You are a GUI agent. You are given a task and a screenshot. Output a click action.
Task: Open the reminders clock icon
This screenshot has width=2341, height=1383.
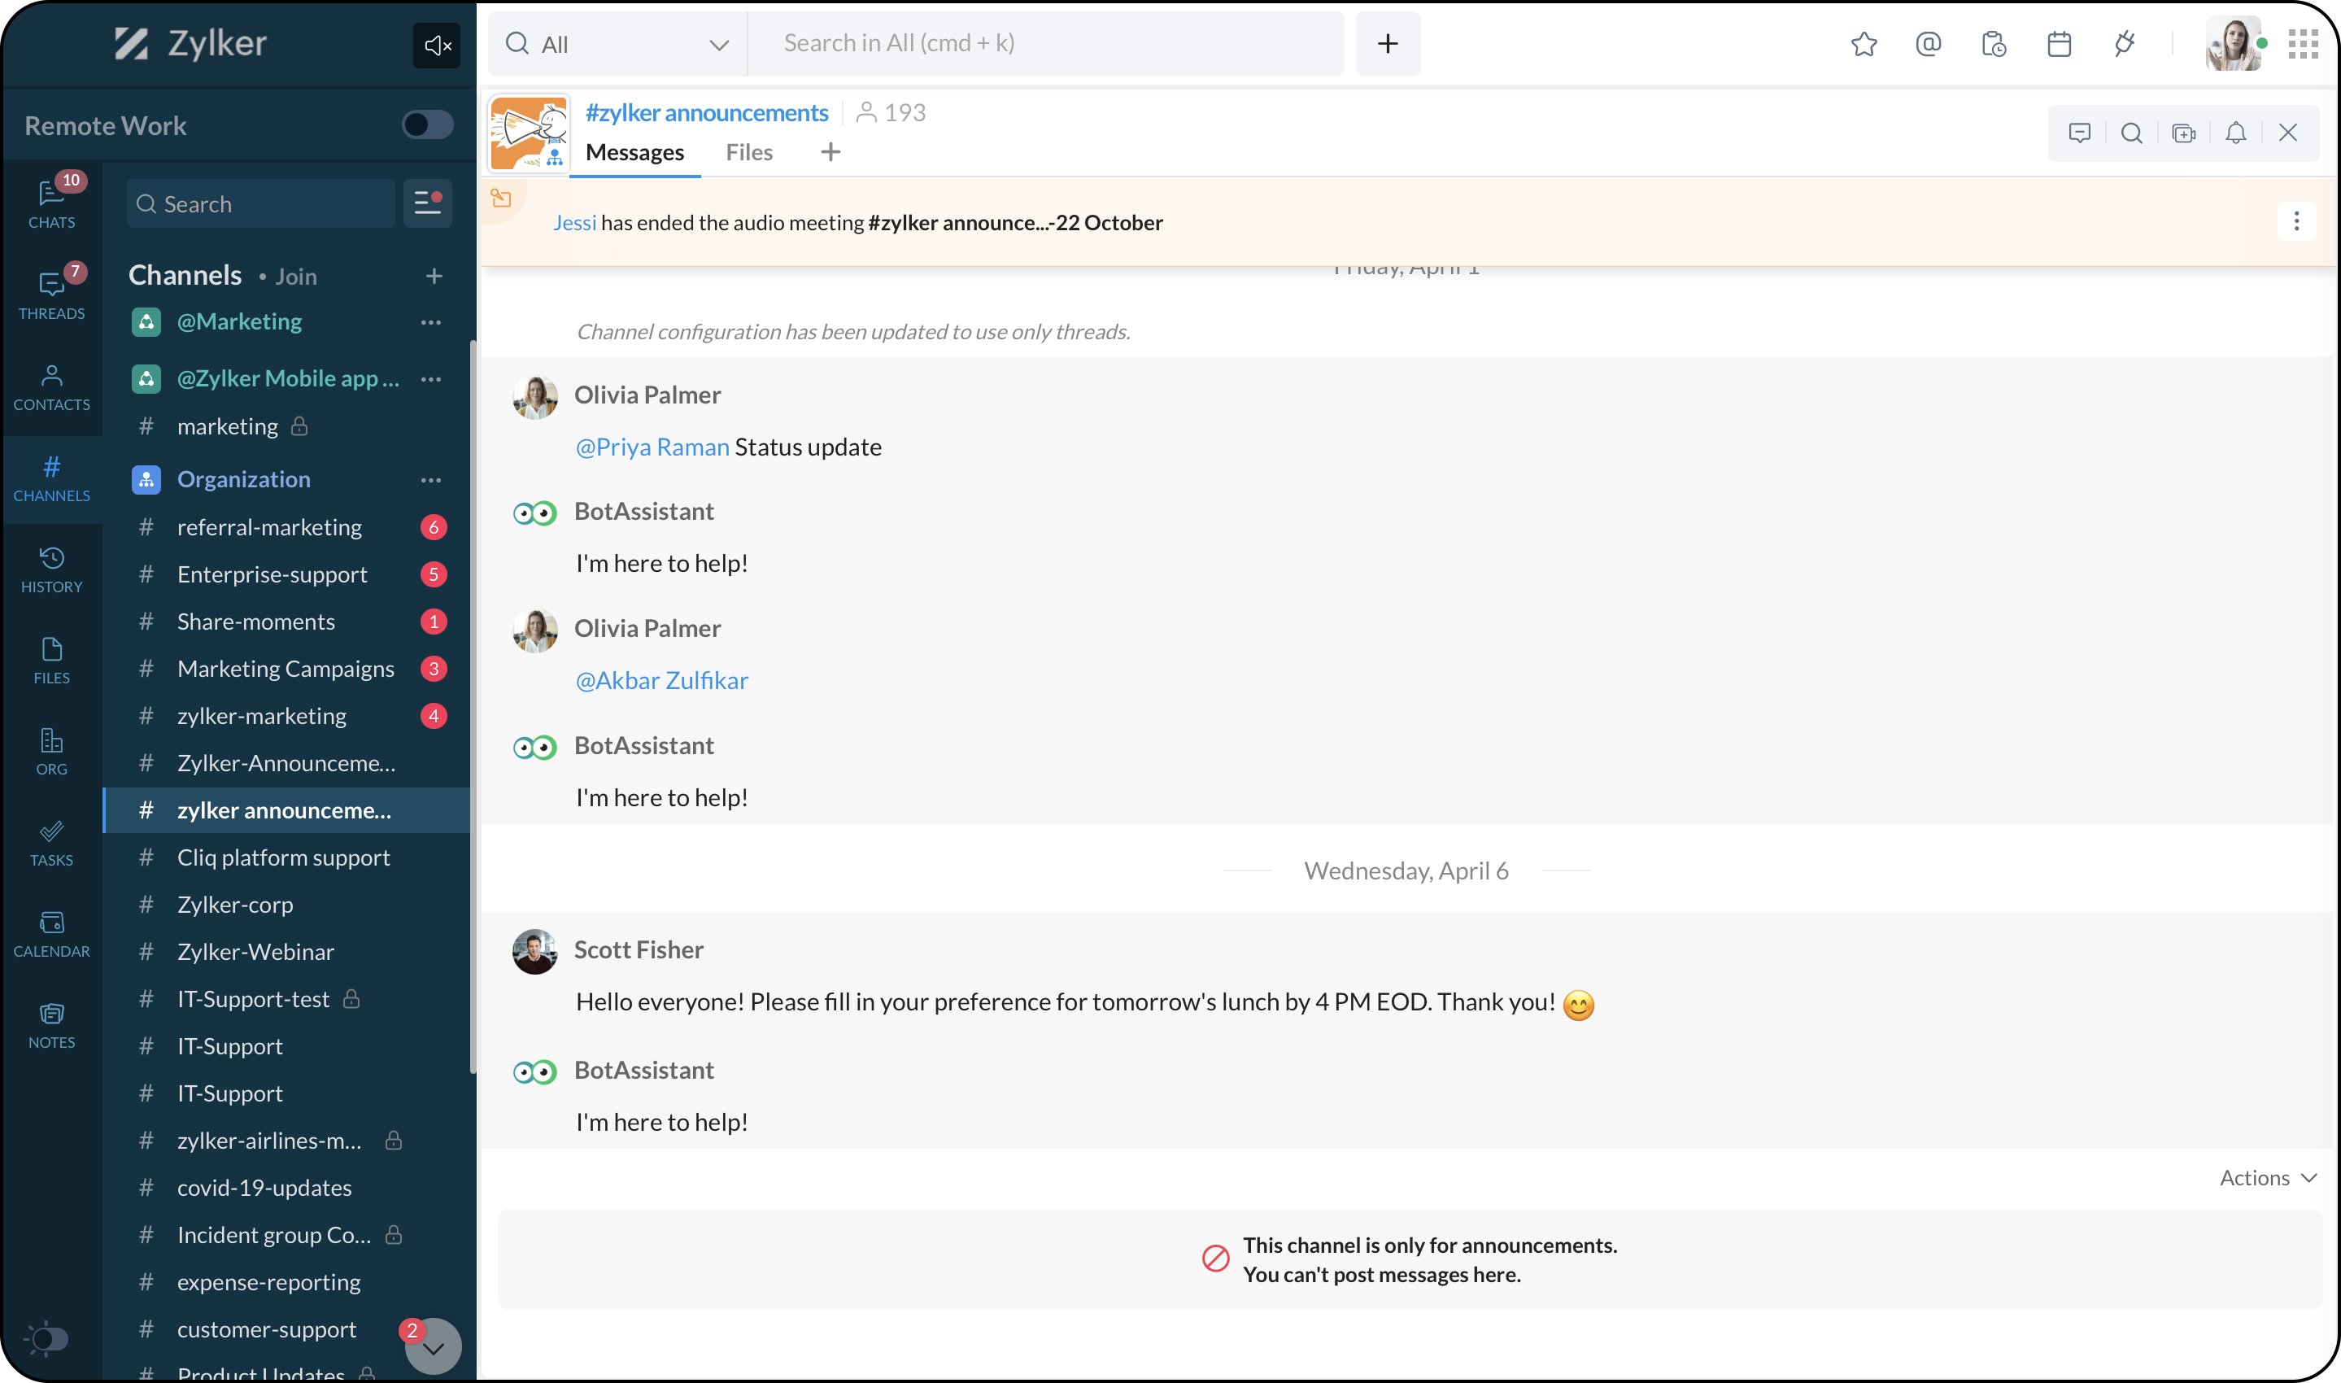tap(1993, 44)
